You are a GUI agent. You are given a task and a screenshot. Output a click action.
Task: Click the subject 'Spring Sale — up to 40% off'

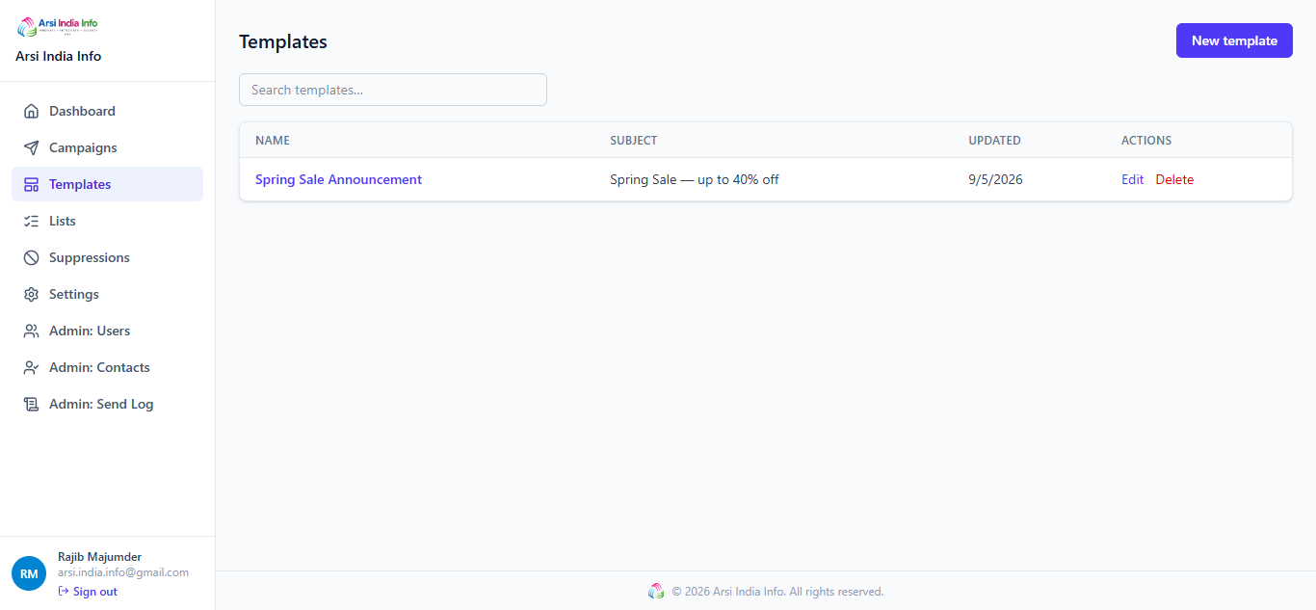[695, 179]
